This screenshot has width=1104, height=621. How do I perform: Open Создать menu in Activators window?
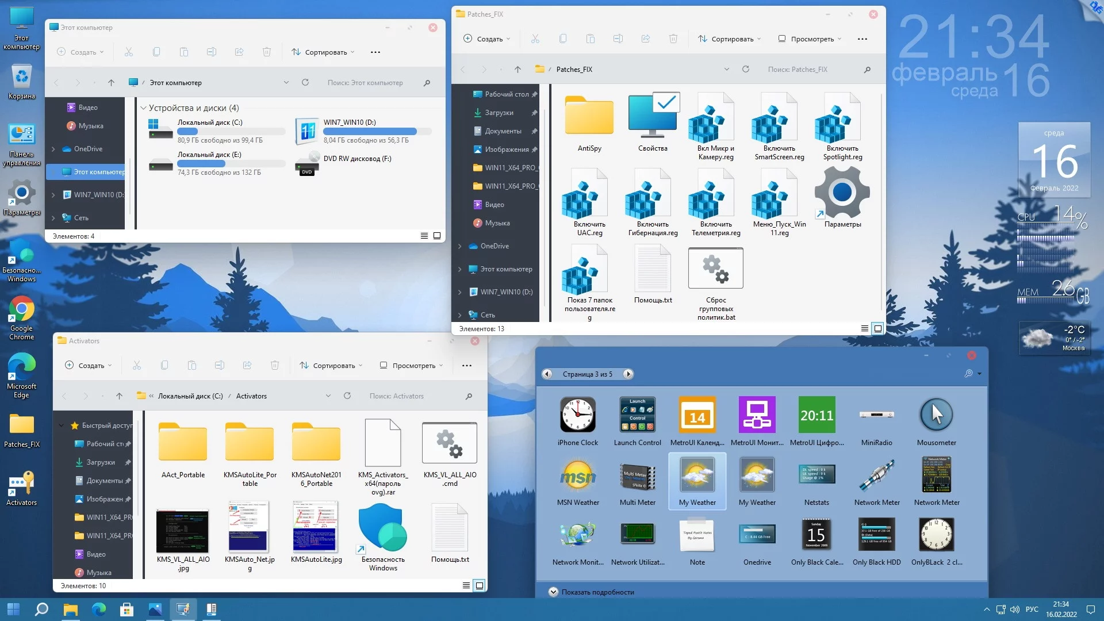[x=88, y=365]
